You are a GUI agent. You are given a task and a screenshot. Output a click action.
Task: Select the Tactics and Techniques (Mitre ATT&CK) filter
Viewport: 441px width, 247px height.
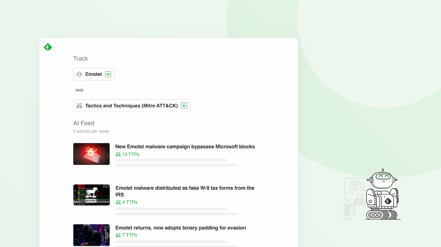[x=132, y=106]
